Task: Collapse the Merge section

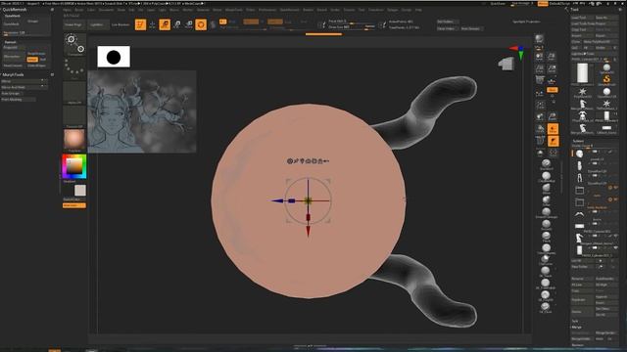Action: click(x=577, y=327)
